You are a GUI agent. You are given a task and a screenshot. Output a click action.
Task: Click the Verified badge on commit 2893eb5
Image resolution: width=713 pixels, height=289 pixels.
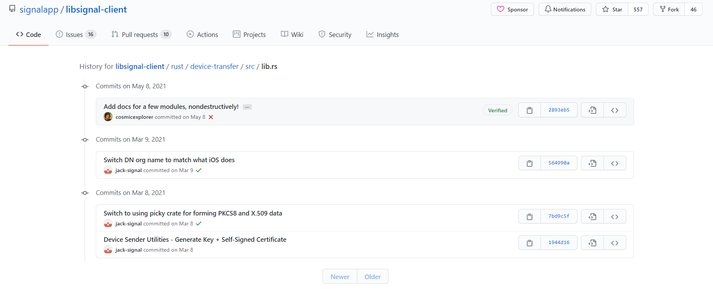coord(497,110)
